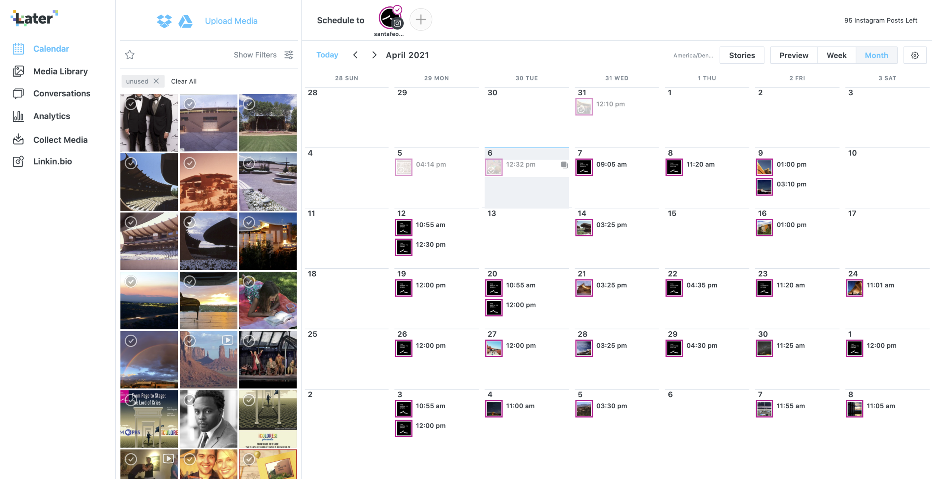Go to previous month arrow
932x479 pixels.
coord(356,55)
